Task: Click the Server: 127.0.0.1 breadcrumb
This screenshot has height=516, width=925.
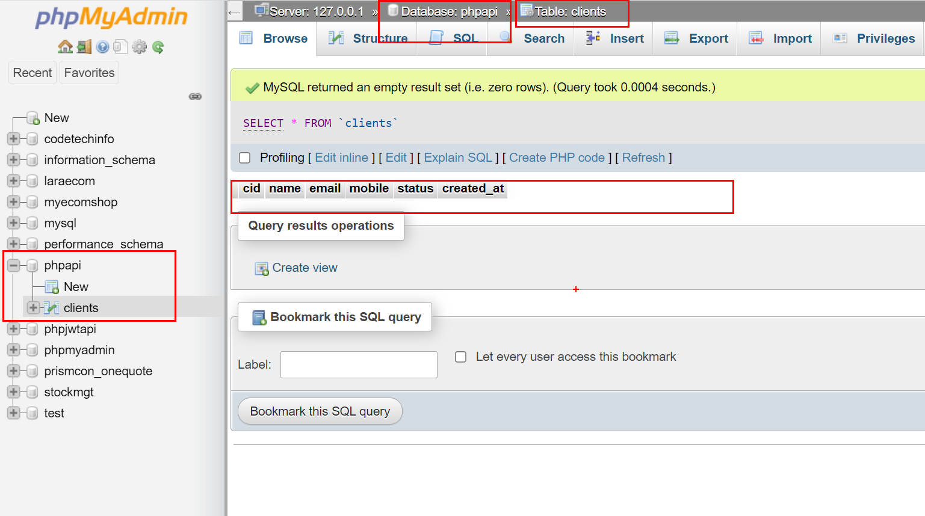Action: pyautogui.click(x=316, y=11)
